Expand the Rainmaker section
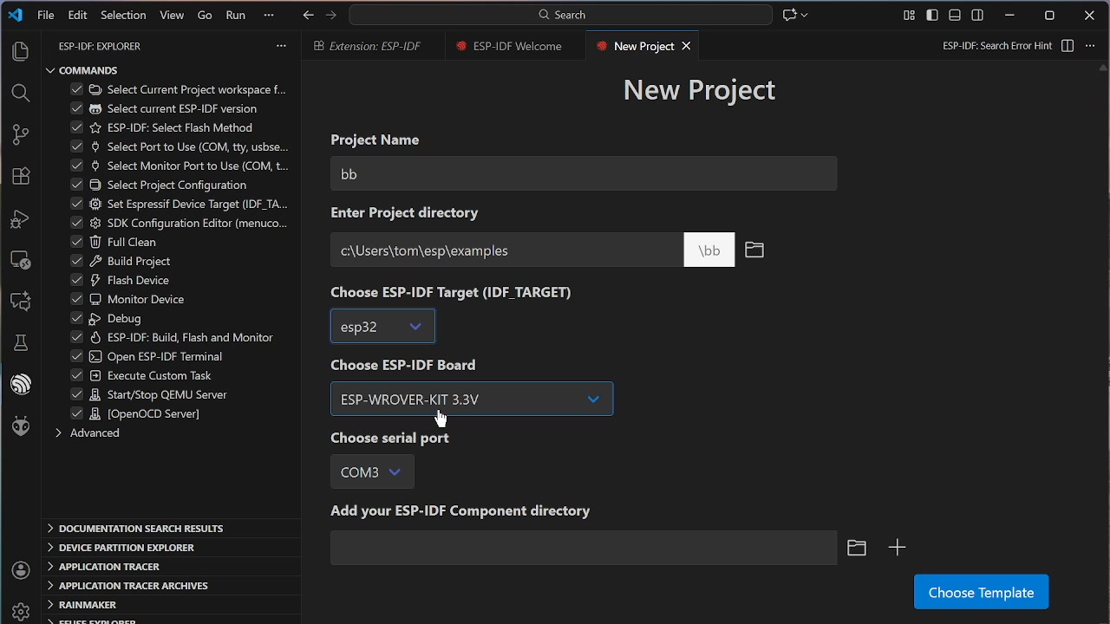This screenshot has width=1110, height=624. click(88, 605)
